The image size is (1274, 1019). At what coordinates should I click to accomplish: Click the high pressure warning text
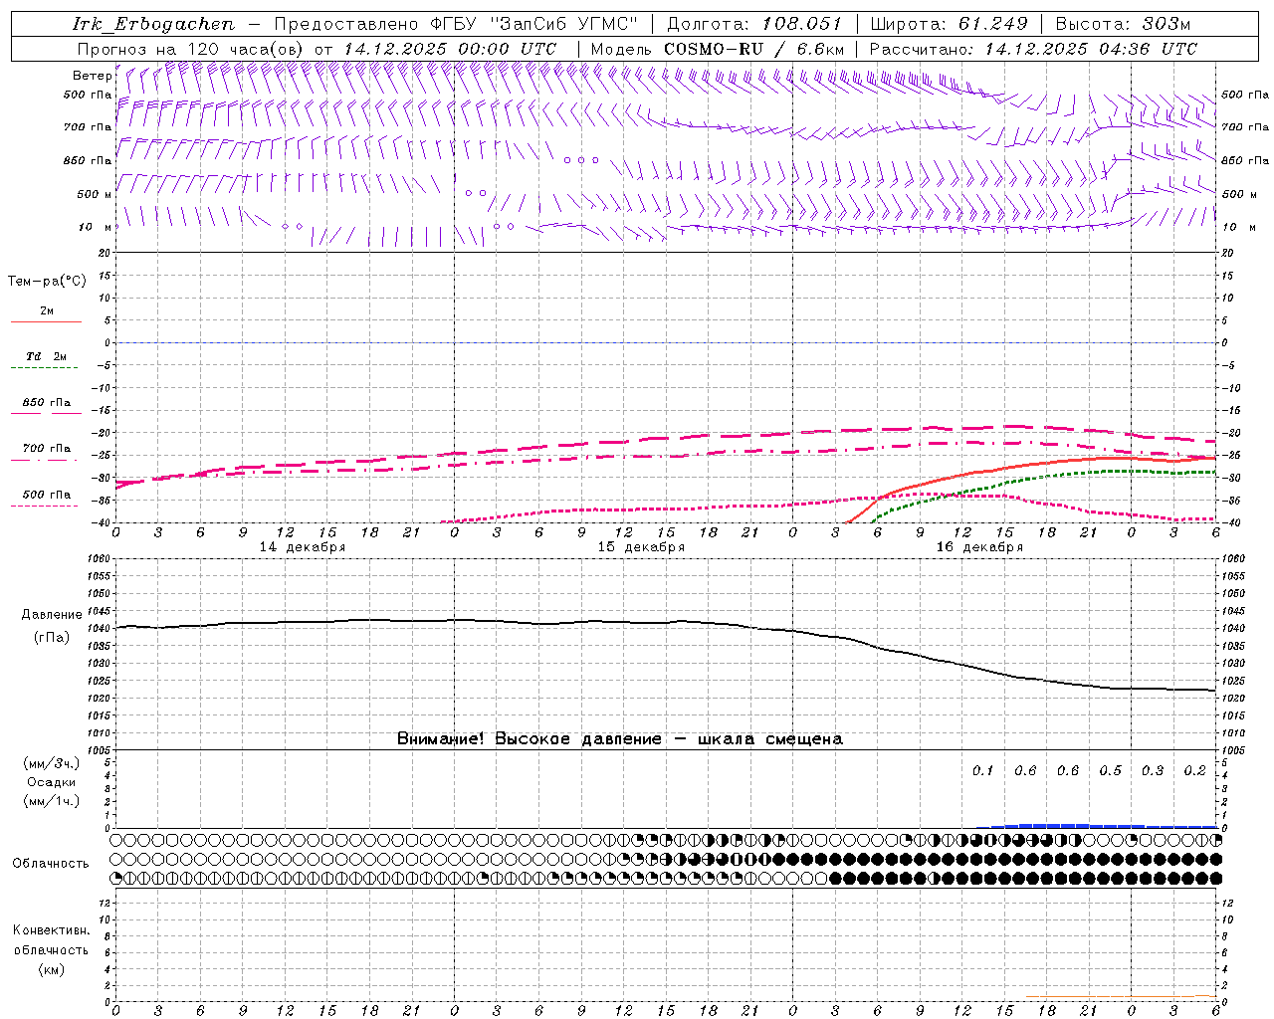(x=619, y=738)
